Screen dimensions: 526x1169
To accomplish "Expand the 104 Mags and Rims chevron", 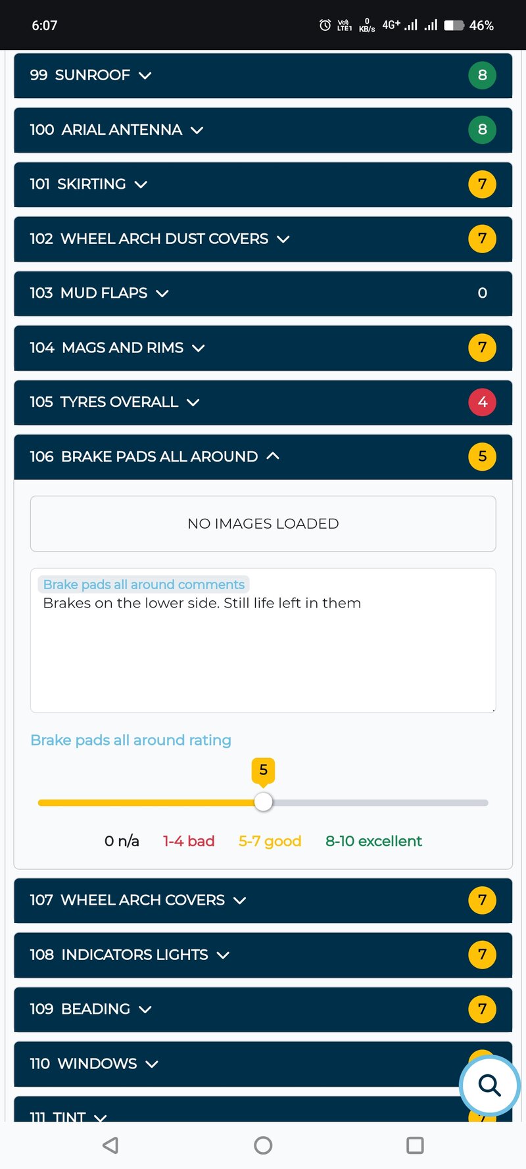I will (199, 348).
